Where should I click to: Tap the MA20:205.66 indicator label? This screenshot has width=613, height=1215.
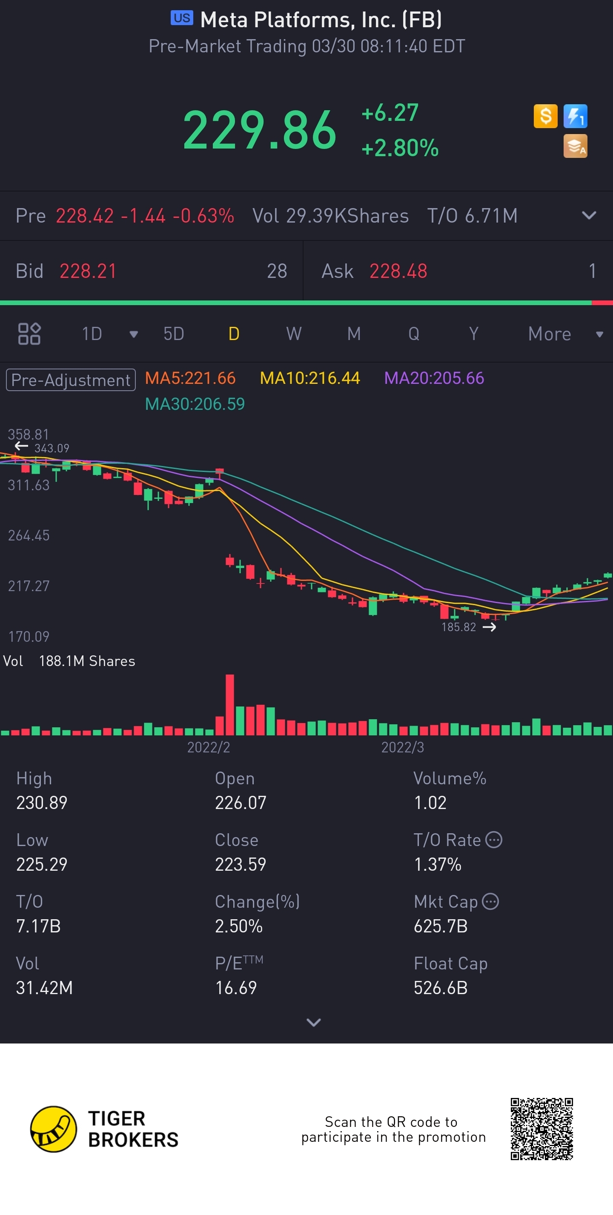(x=434, y=378)
